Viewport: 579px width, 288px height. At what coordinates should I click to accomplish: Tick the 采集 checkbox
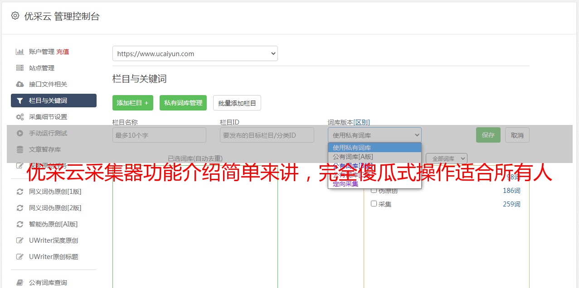point(374,204)
